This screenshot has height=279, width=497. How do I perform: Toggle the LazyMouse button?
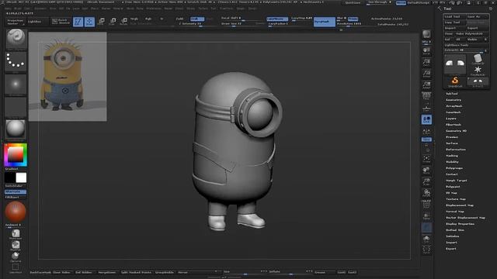tap(277, 19)
